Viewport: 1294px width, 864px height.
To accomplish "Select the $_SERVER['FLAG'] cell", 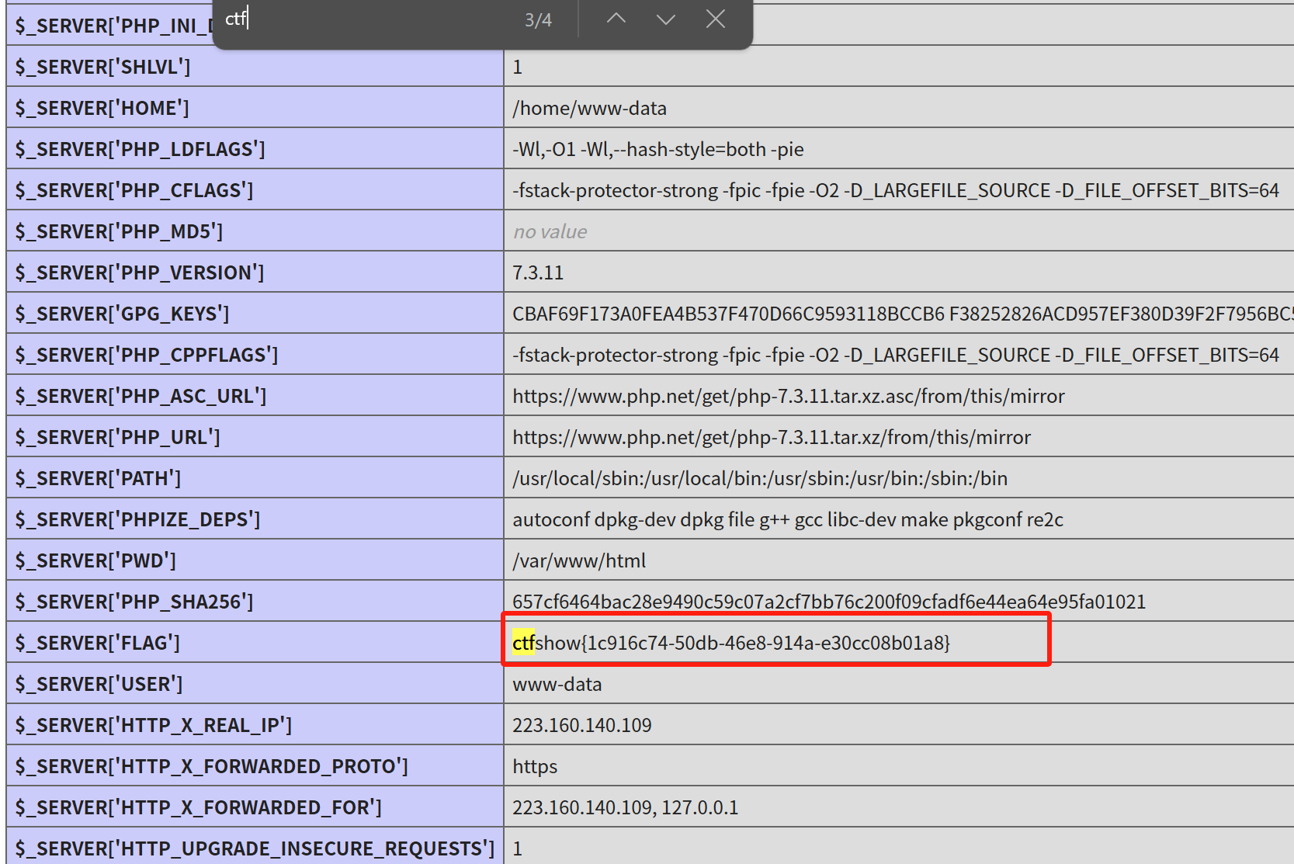I will [x=255, y=642].
